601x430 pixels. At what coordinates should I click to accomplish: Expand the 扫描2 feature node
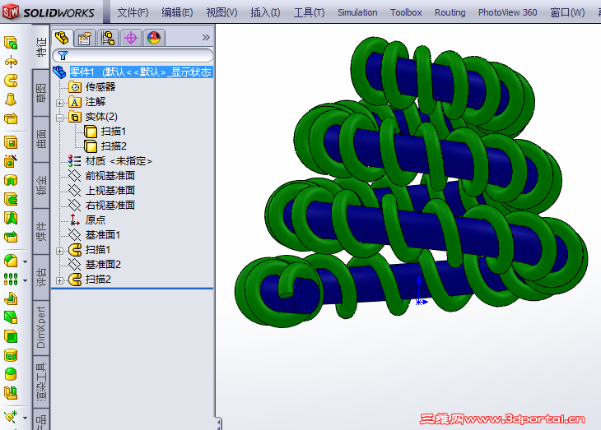[59, 280]
